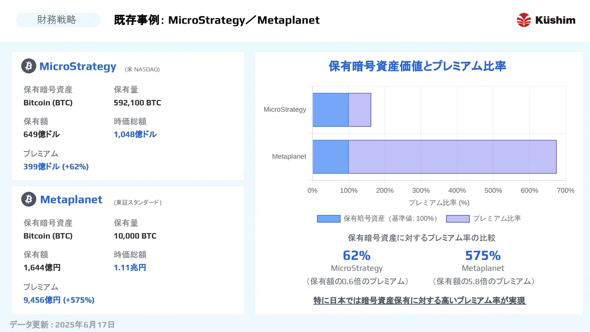Viewport: 590px width, 332px height.
Task: Click the Metaplanet card heading
Action: tap(71, 199)
